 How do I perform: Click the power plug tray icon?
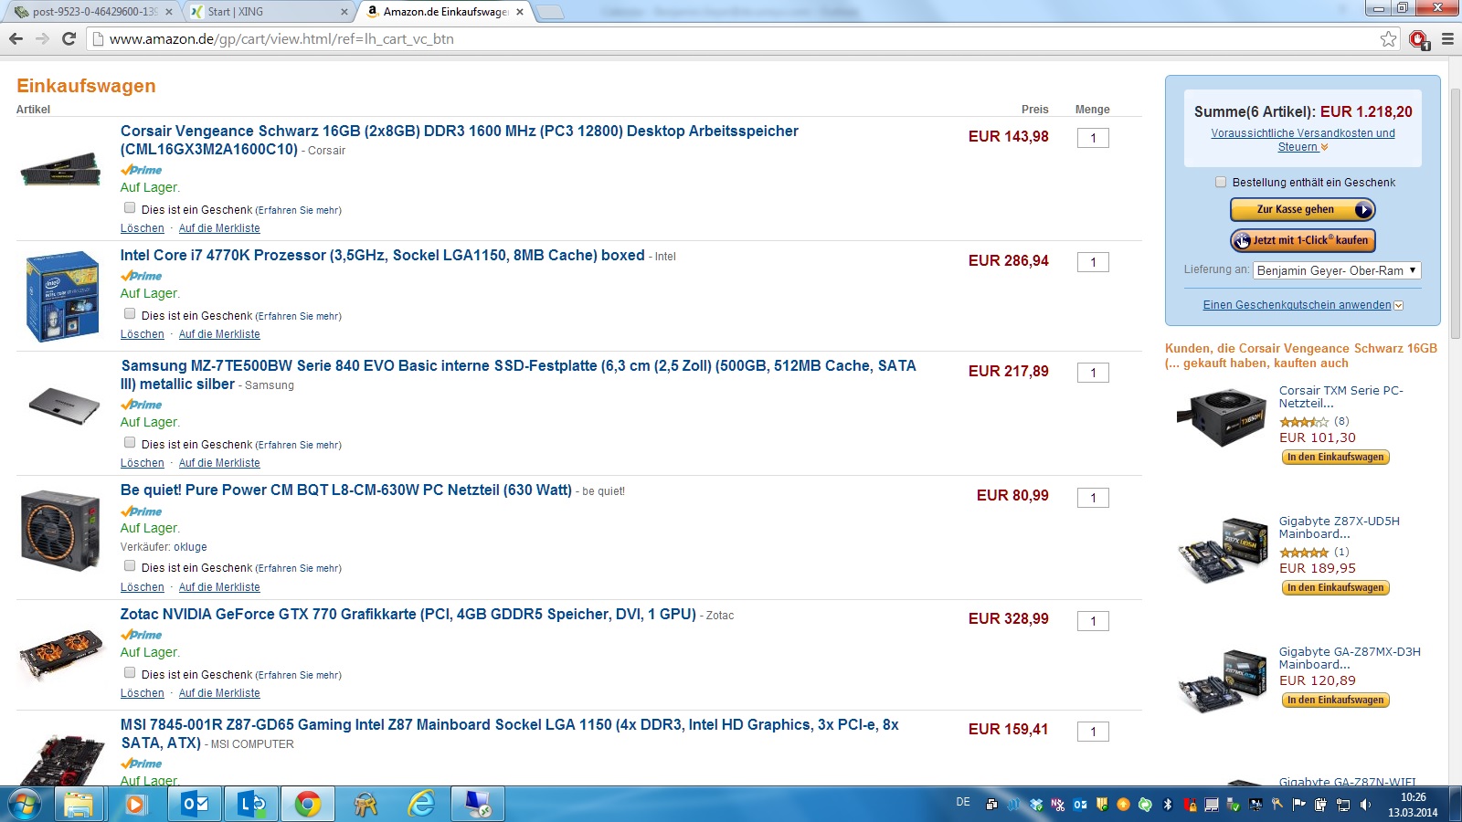click(x=1320, y=805)
